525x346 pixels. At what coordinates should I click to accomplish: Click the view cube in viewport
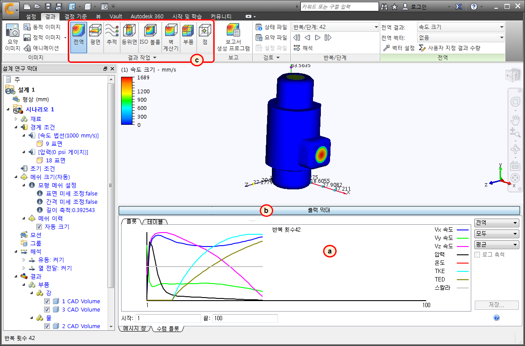[x=513, y=75]
